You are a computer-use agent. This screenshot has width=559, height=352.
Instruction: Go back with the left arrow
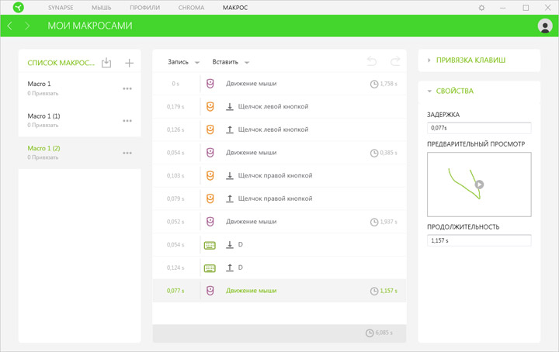coord(9,26)
